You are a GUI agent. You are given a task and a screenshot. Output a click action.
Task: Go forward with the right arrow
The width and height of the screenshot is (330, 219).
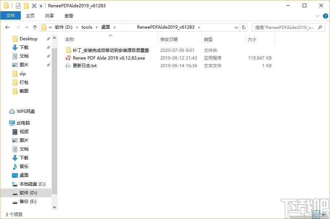coord(18,27)
